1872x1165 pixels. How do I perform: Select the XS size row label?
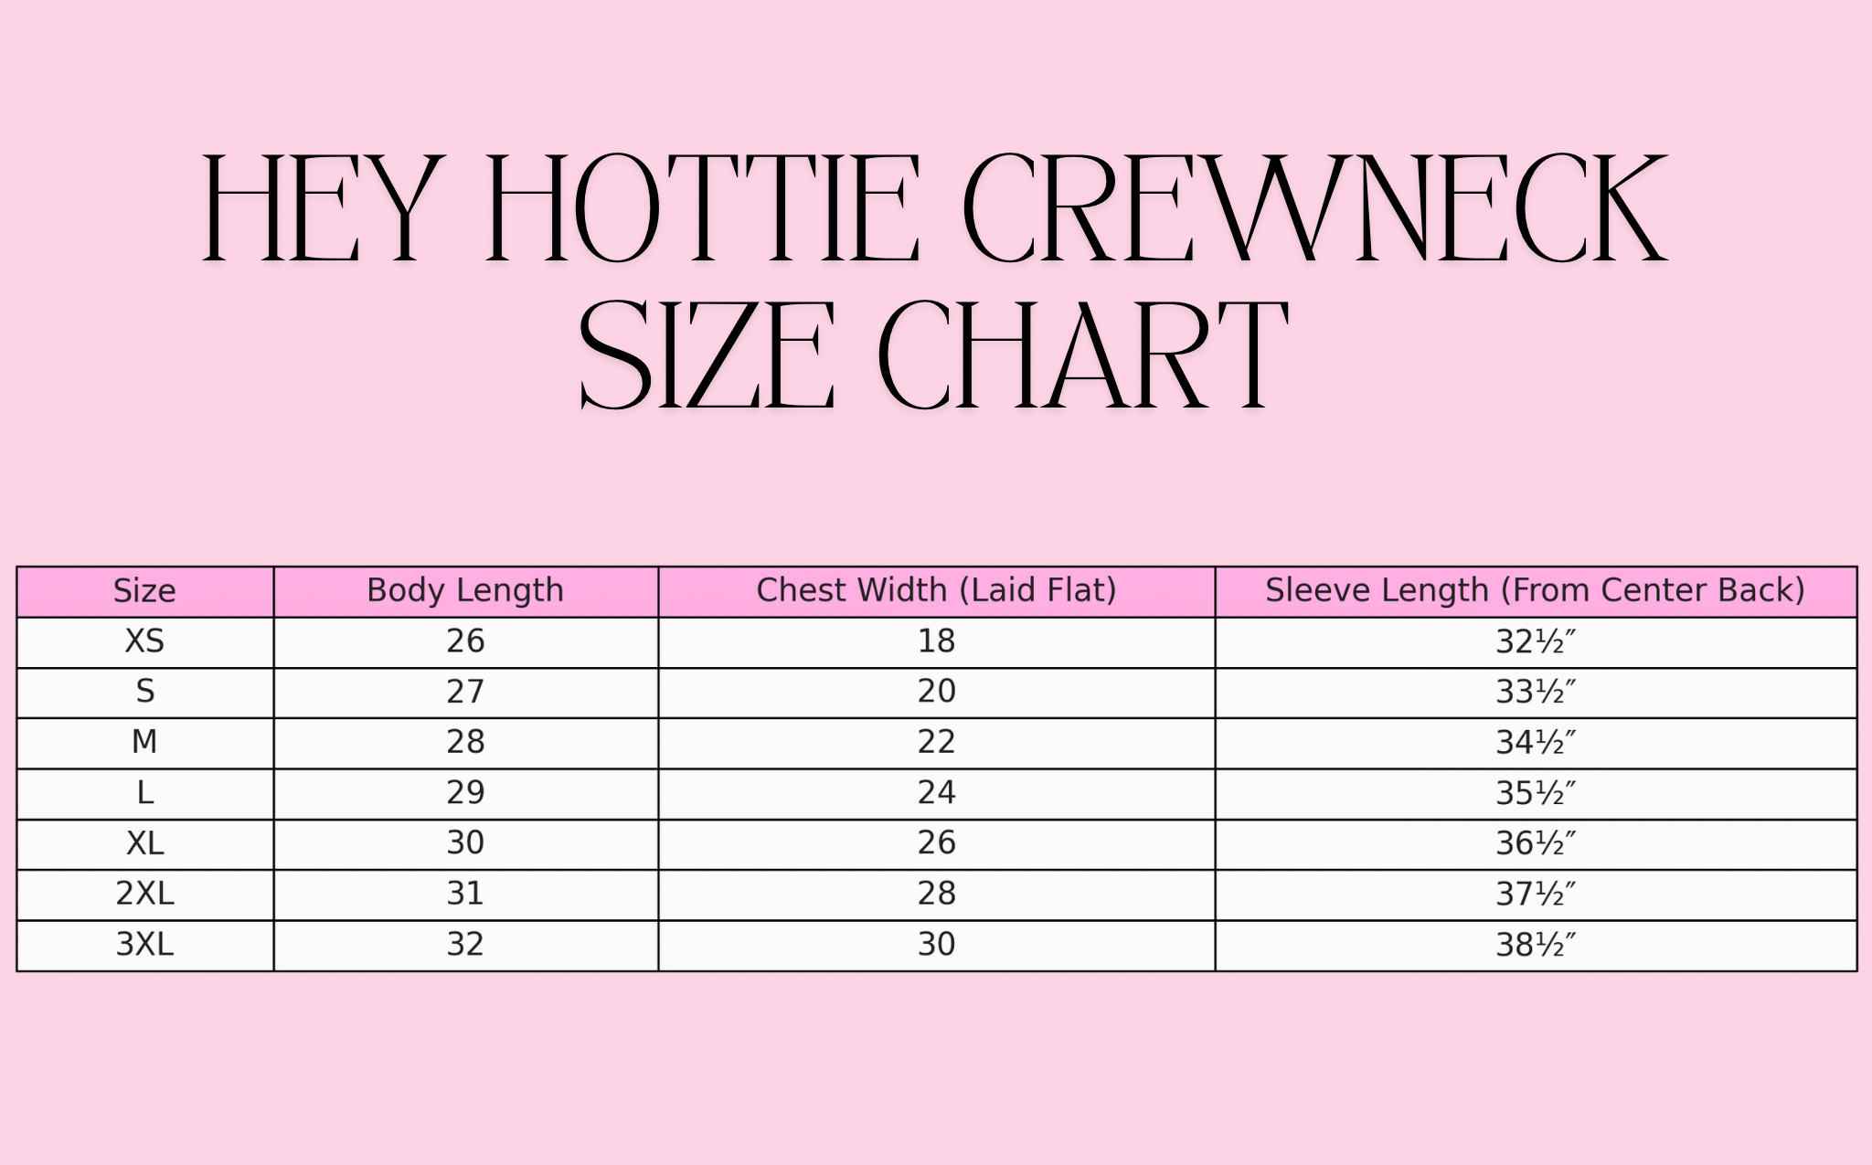pyautogui.click(x=144, y=642)
